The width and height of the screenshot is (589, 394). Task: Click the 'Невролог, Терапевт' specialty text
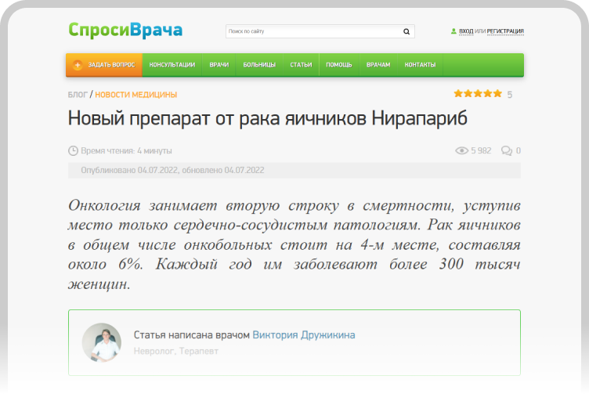pyautogui.click(x=175, y=351)
